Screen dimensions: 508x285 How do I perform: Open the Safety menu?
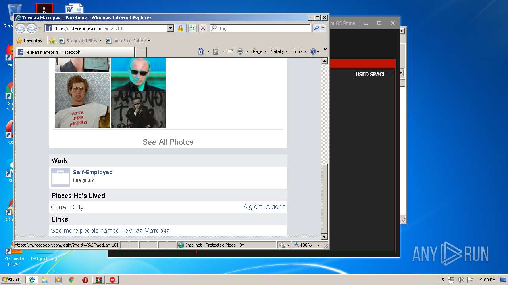pyautogui.click(x=279, y=51)
